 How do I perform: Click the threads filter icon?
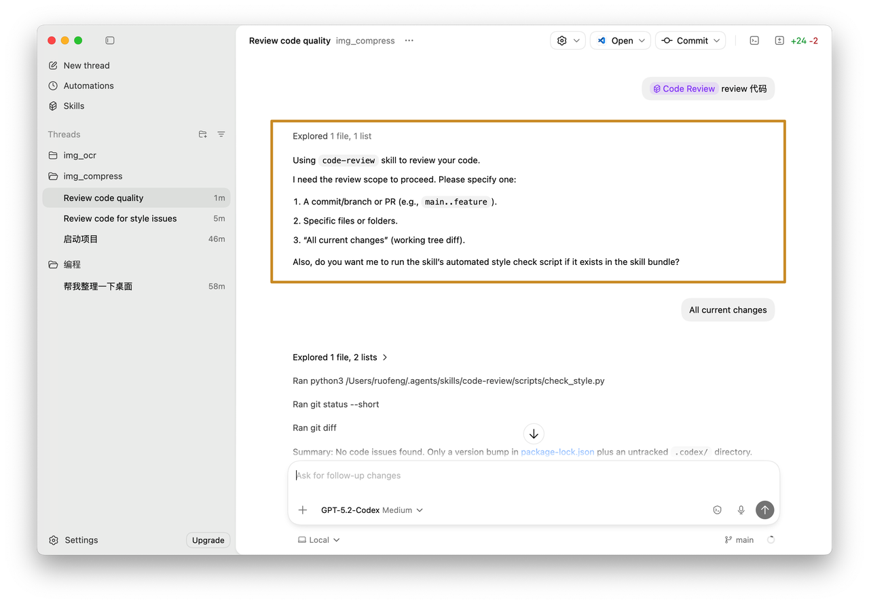[x=221, y=135]
